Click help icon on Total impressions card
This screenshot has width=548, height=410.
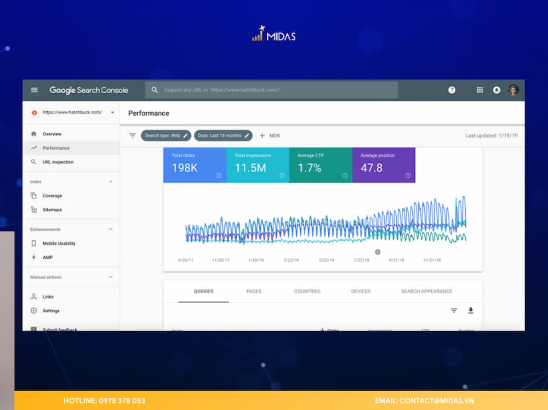click(x=282, y=175)
